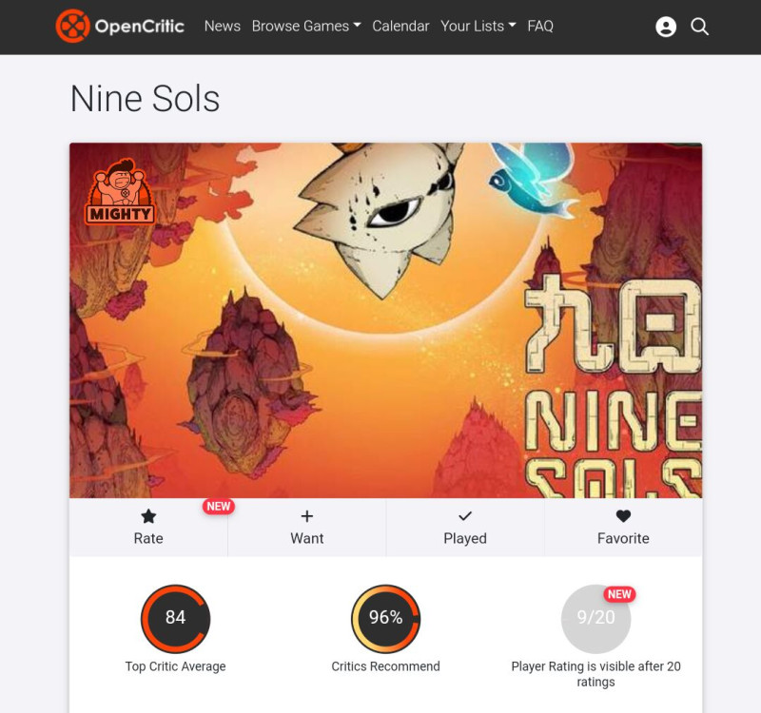Open search with the magnifier icon

click(699, 27)
